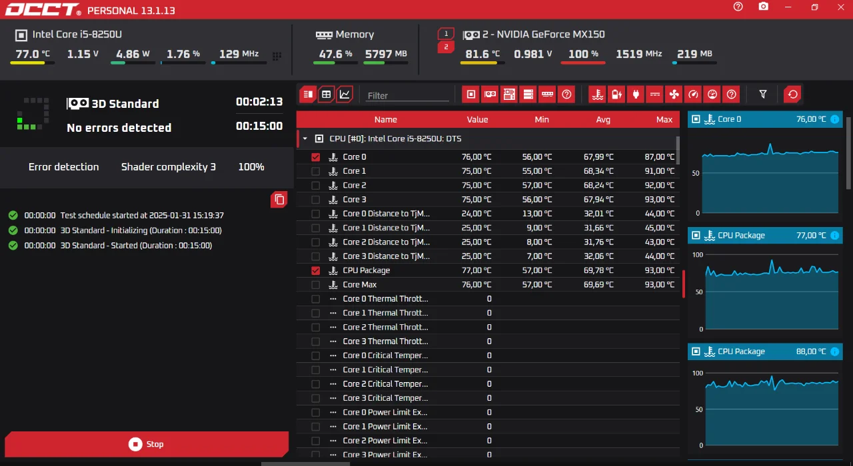
Task: Click the battery sensor filter icon
Action: (617, 95)
